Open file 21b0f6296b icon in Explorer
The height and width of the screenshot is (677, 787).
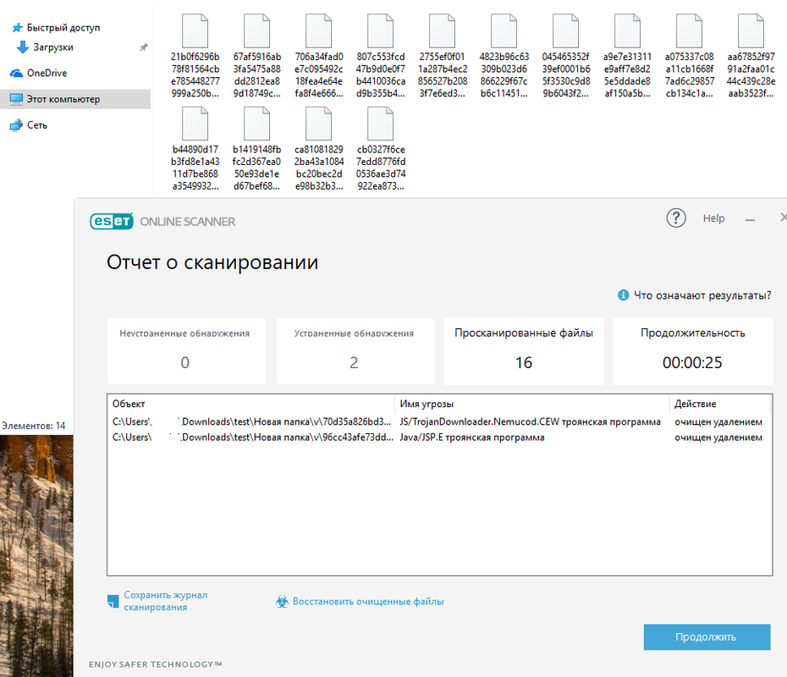click(x=195, y=30)
